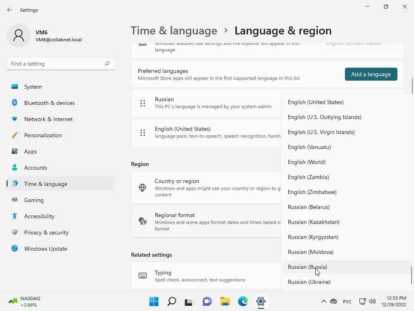Choose English (Vanuatu) from the dropdown
The image size is (414, 311).
(346, 147)
